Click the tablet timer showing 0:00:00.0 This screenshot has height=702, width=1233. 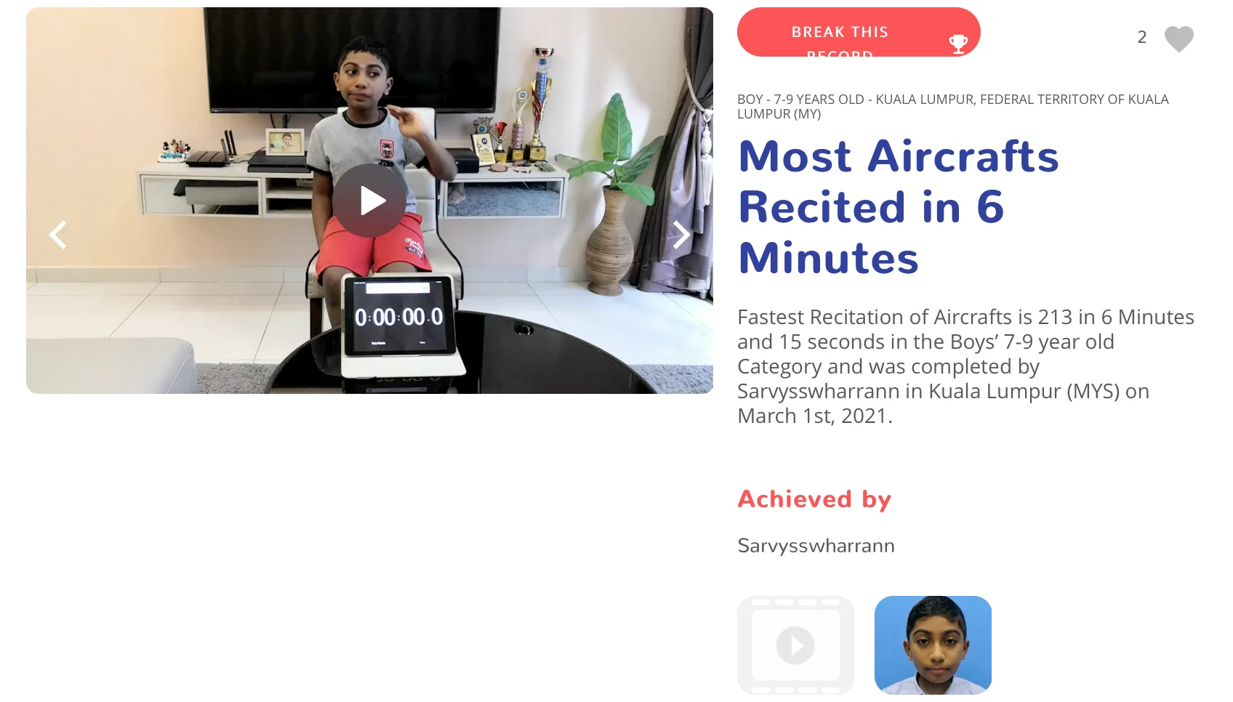tap(399, 318)
